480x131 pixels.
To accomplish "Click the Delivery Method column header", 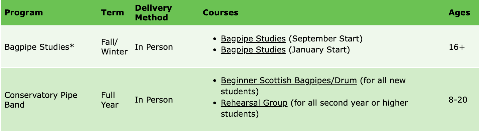I will click(154, 13).
